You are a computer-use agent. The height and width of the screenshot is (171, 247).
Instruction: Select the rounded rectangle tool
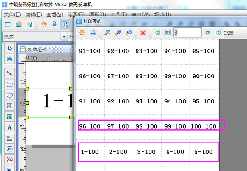coord(9,84)
